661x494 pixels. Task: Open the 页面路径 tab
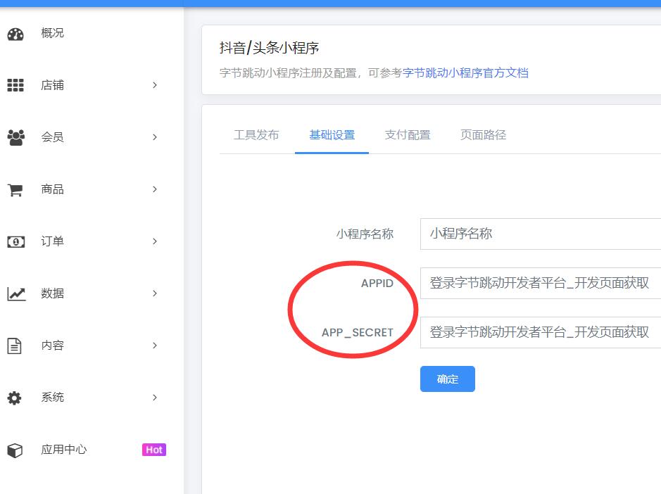[x=483, y=135]
